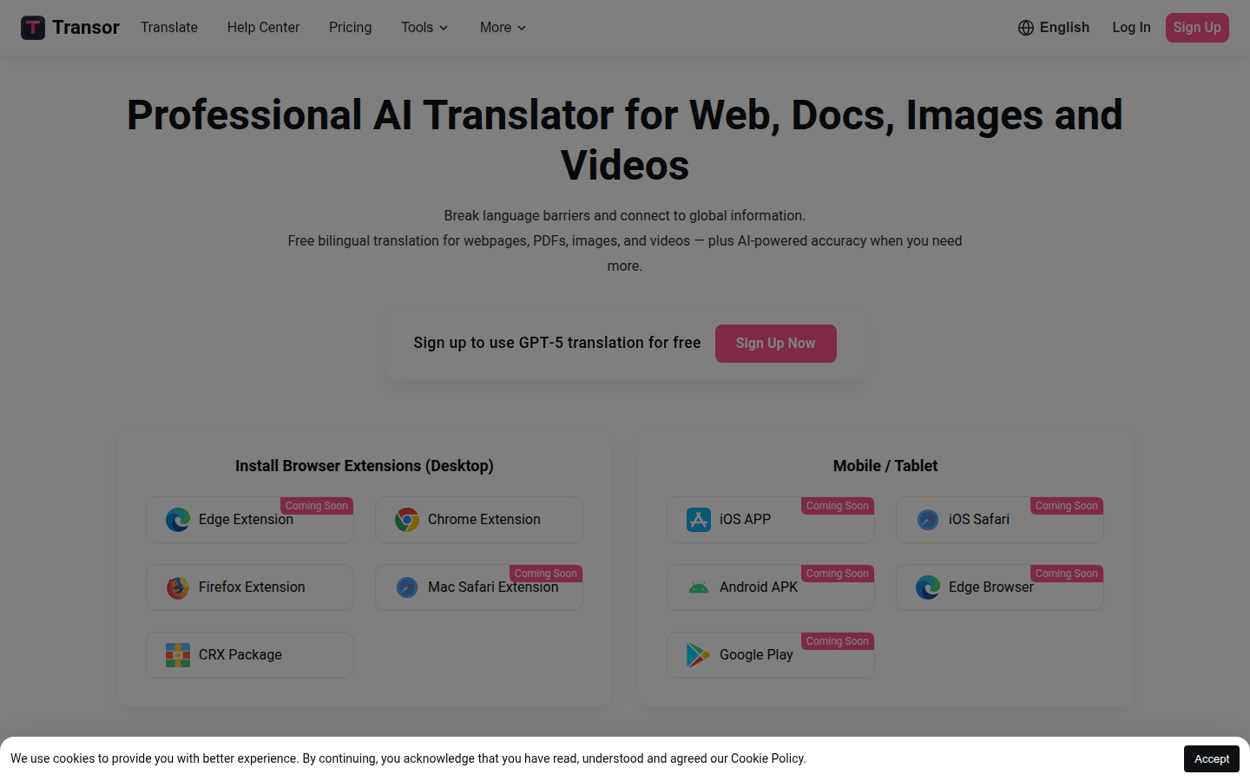The width and height of the screenshot is (1250, 781).
Task: Click the Mac Safari Extension icon
Action: coord(407,587)
